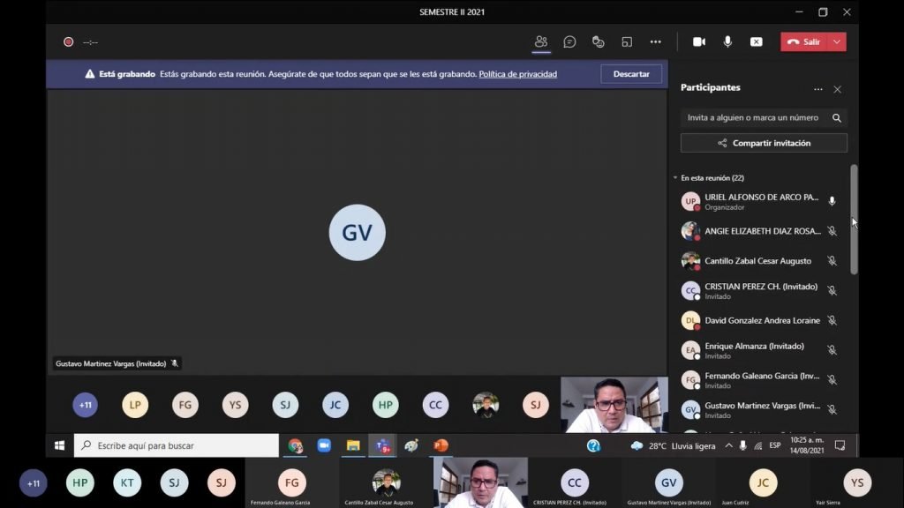Image resolution: width=904 pixels, height=508 pixels.
Task: Open the Participantes panel more options
Action: pyautogui.click(x=817, y=89)
